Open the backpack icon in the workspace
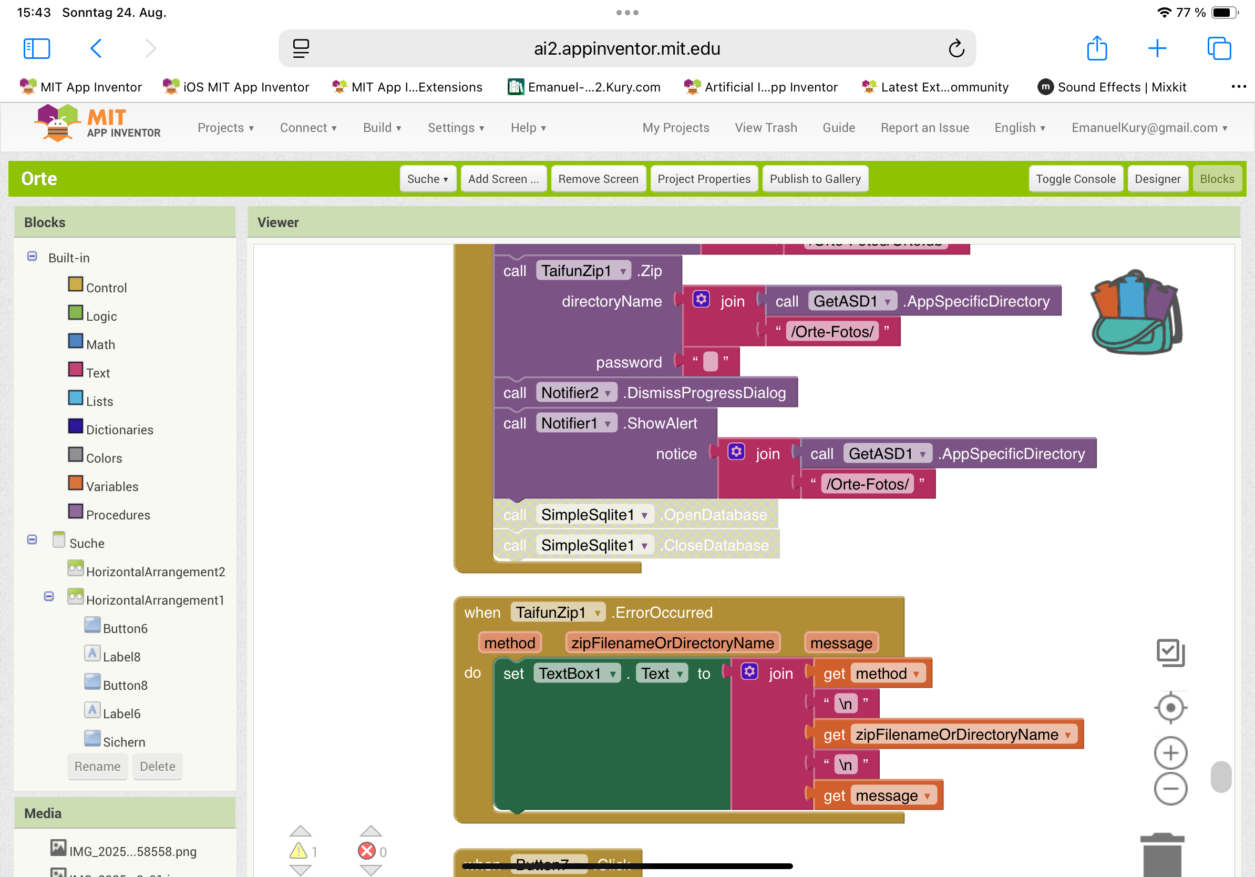Viewport: 1255px width, 877px height. click(1136, 313)
